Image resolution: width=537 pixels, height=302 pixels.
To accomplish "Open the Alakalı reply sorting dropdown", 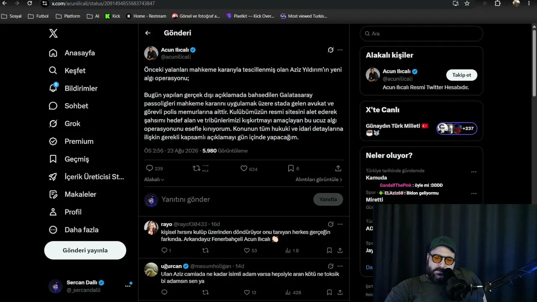I will point(154,180).
